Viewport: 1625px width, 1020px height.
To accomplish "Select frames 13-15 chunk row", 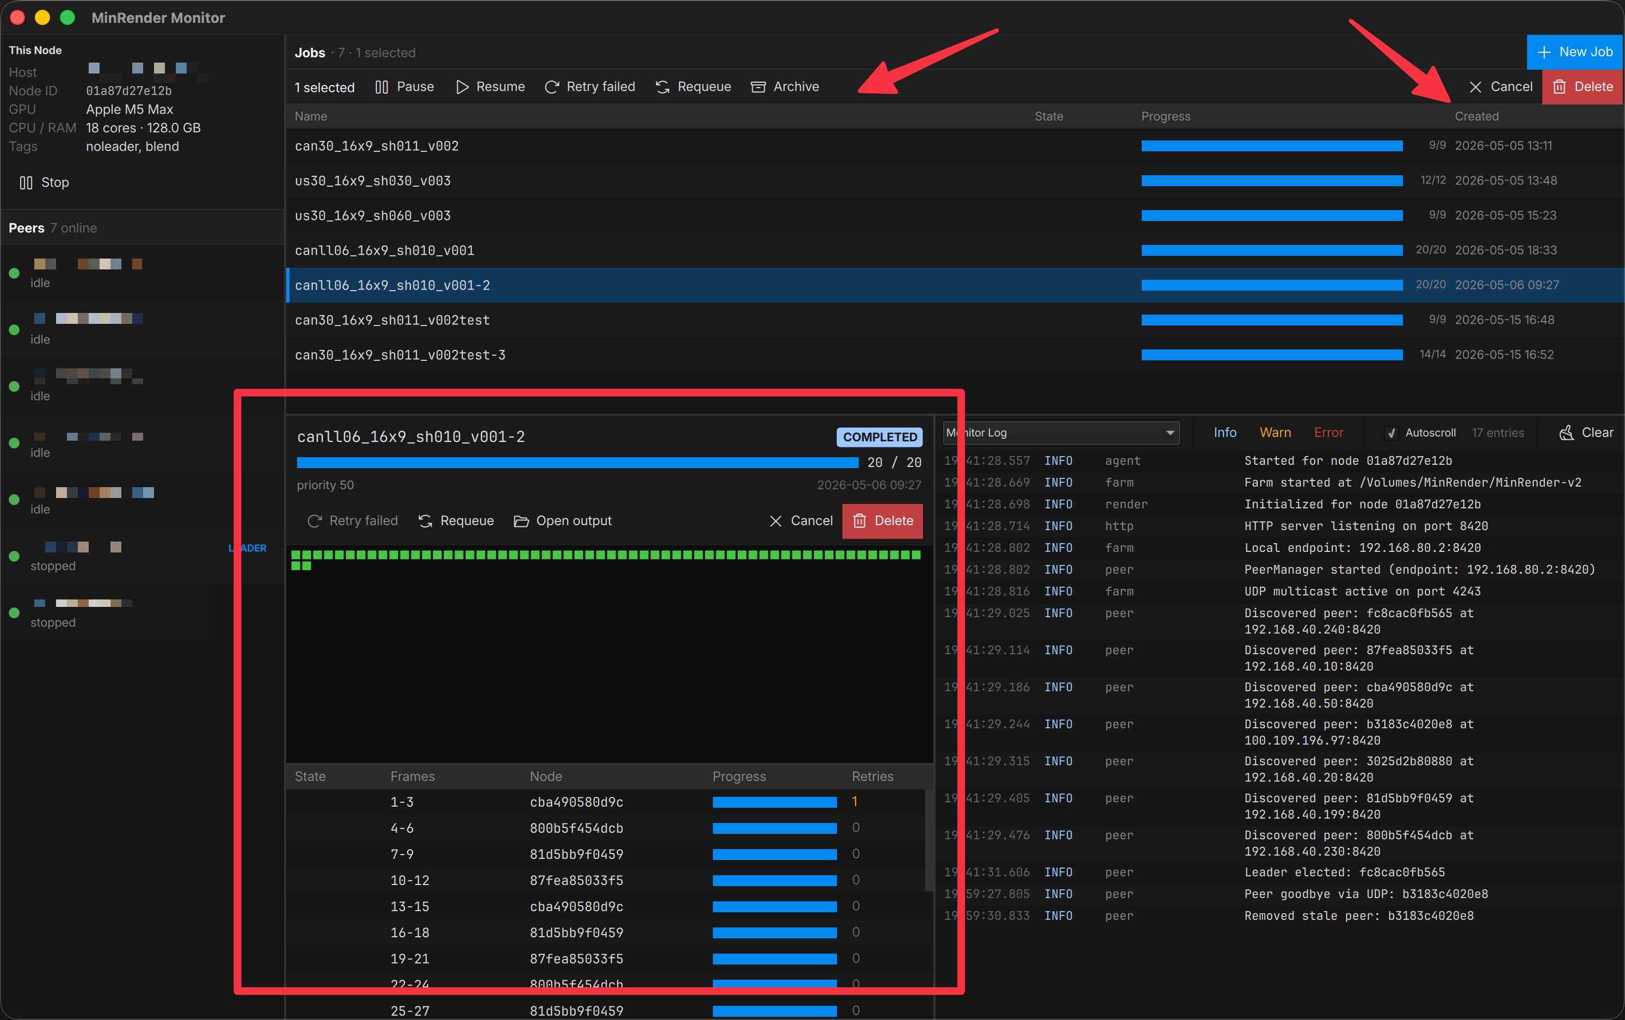I will click(x=605, y=907).
